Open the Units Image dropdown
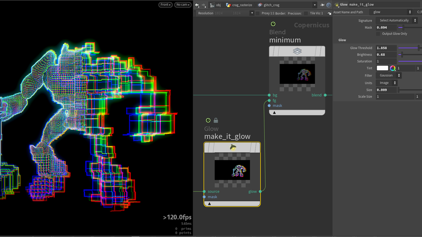 pyautogui.click(x=387, y=83)
